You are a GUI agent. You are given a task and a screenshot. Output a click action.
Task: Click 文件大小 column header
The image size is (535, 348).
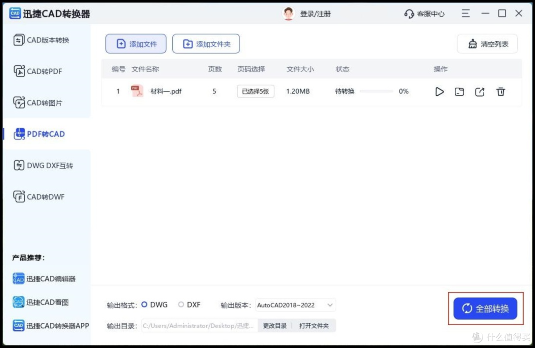[300, 69]
